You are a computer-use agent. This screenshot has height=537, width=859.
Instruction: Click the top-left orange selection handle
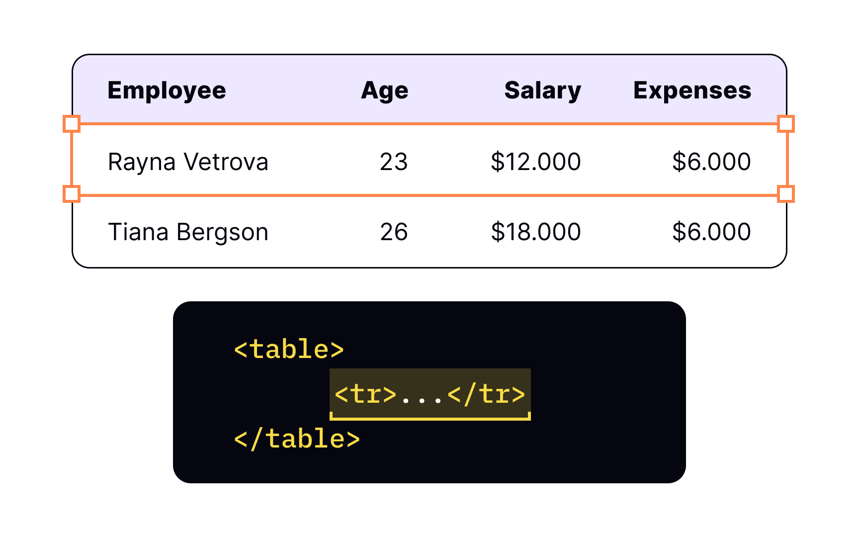pyautogui.click(x=72, y=124)
